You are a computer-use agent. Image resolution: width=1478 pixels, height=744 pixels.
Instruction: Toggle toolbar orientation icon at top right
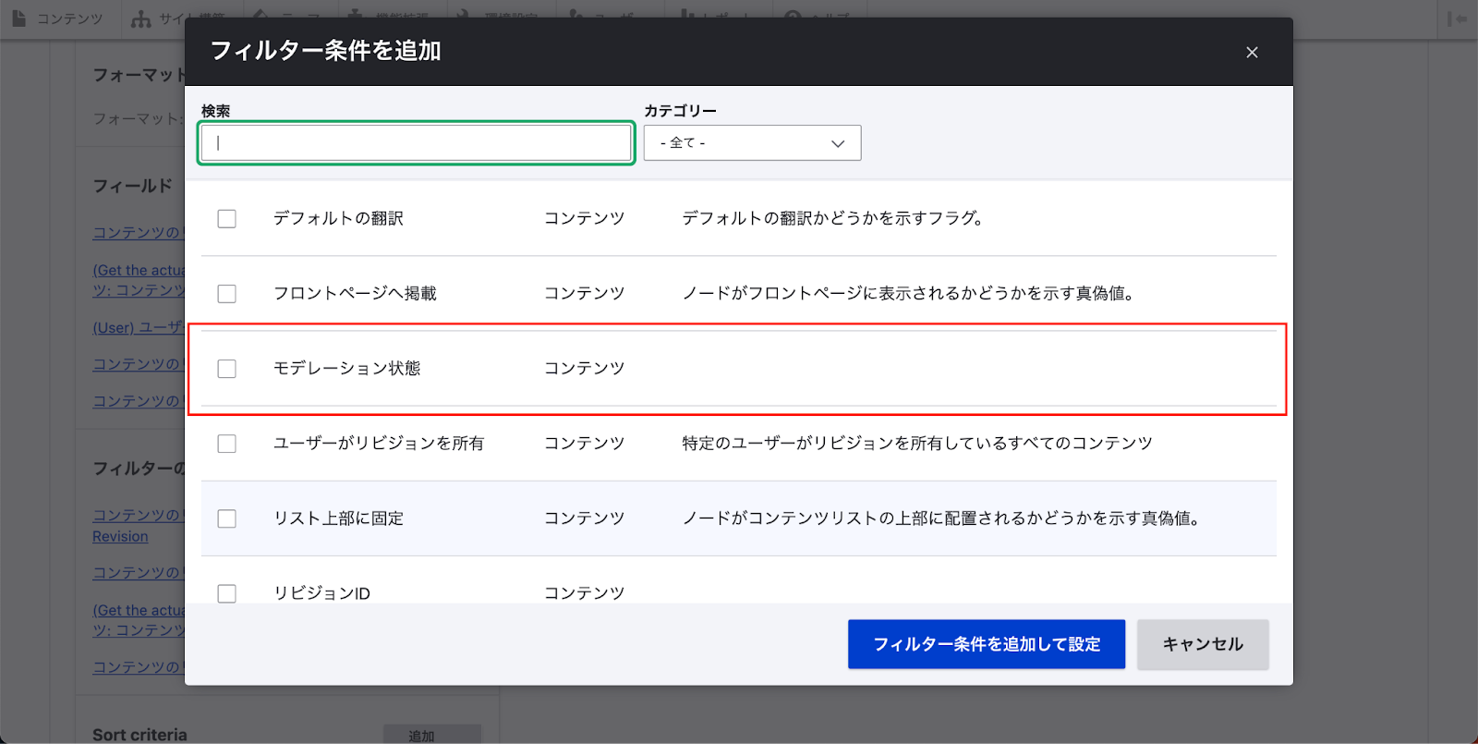click(x=1458, y=18)
